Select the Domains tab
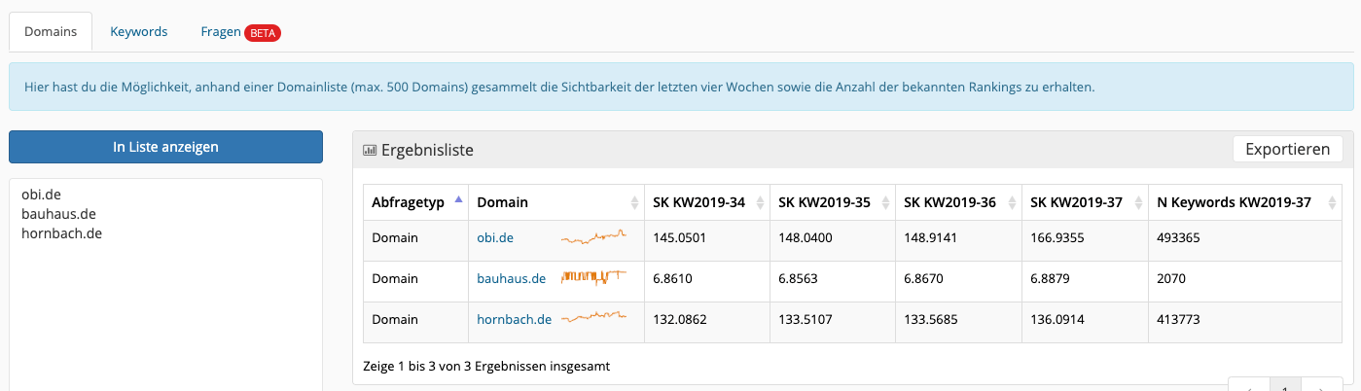The height and width of the screenshot is (391, 1361). coord(51,31)
